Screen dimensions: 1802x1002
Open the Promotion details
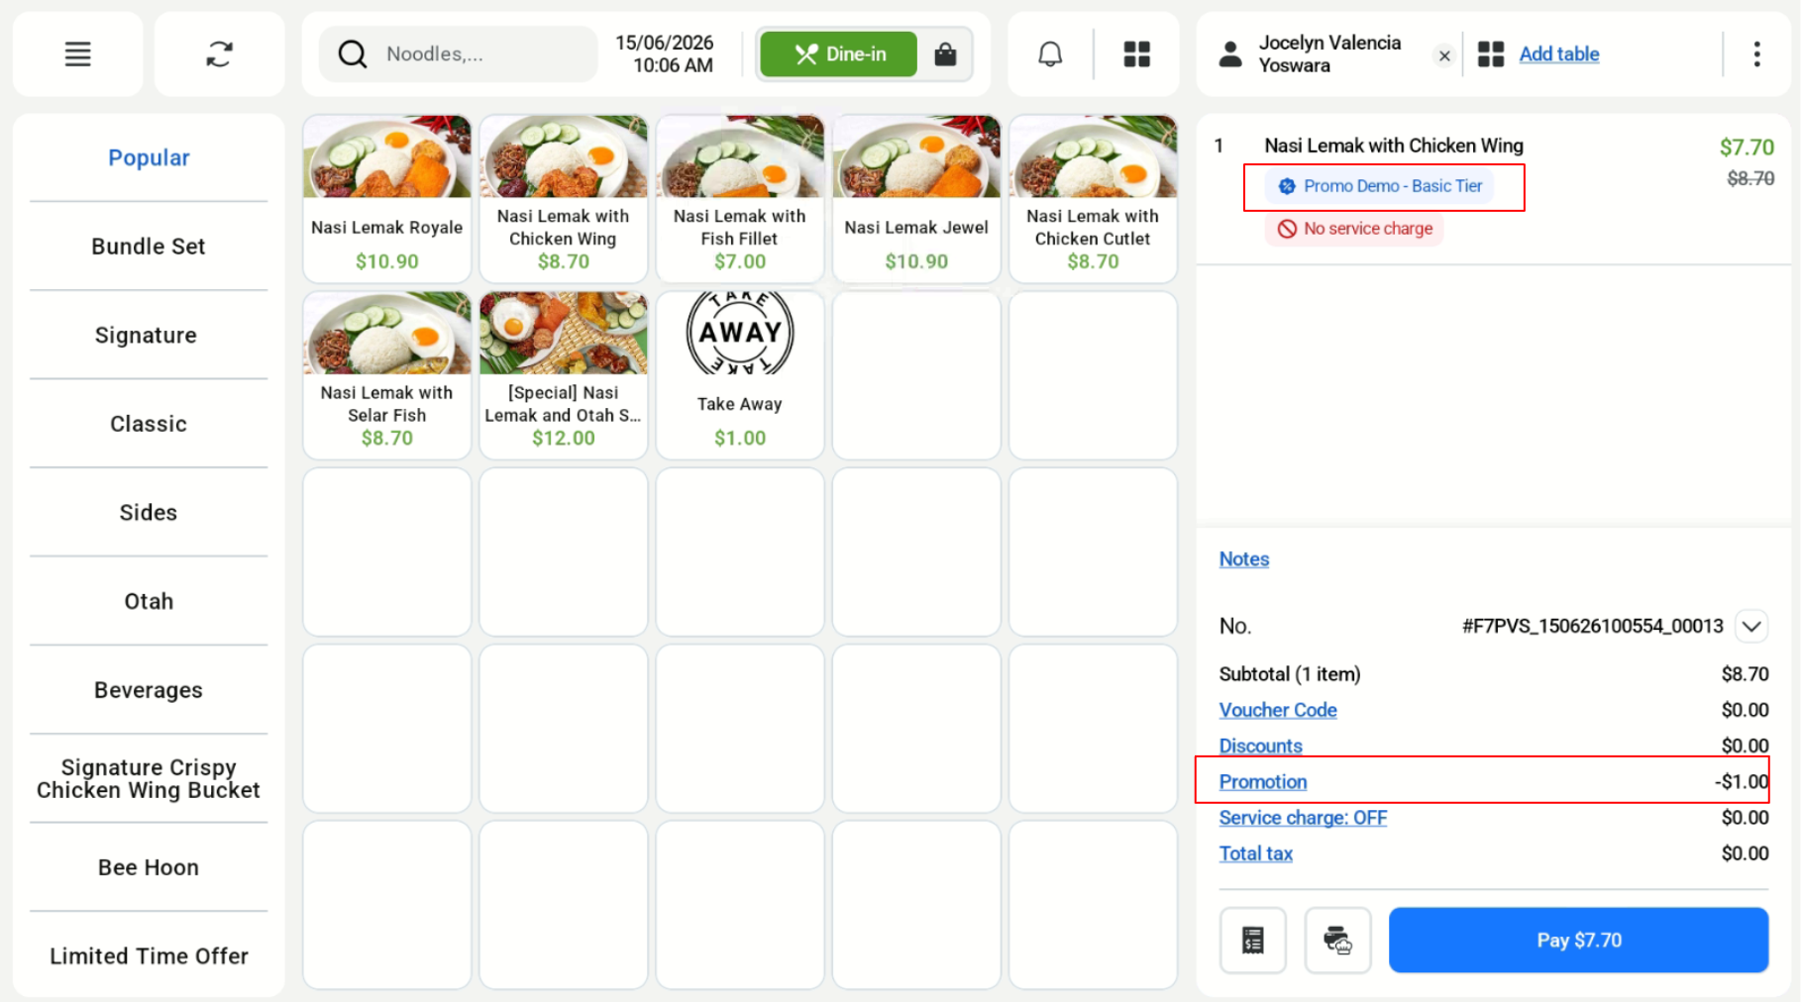click(x=1262, y=782)
